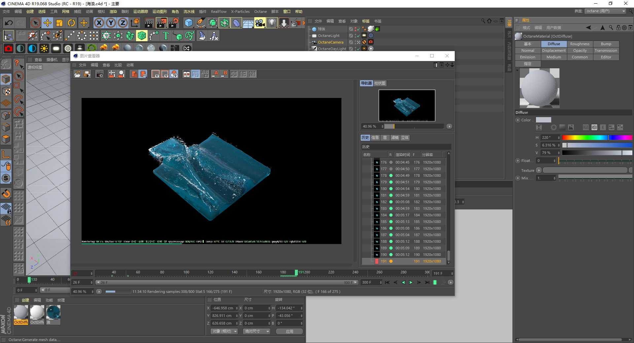634x343 pixels.
Task: Activate the Move tool in the top toolbar
Action: pos(48,23)
